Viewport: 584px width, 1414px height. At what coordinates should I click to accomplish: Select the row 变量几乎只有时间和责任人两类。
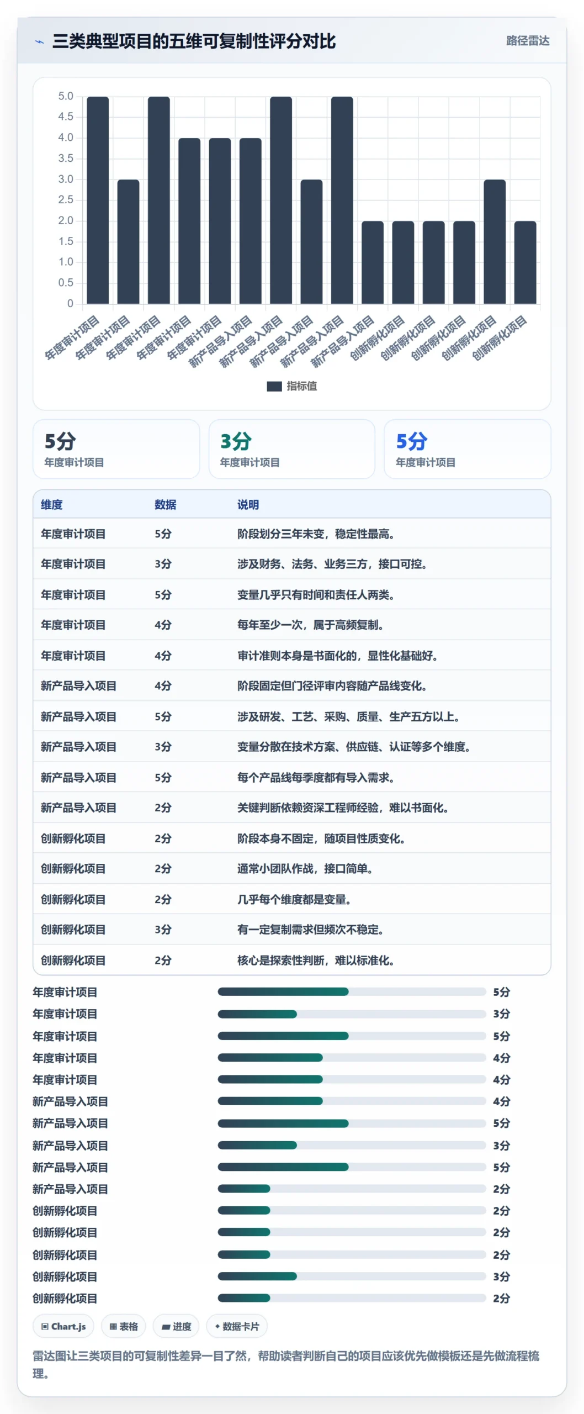pos(292,594)
